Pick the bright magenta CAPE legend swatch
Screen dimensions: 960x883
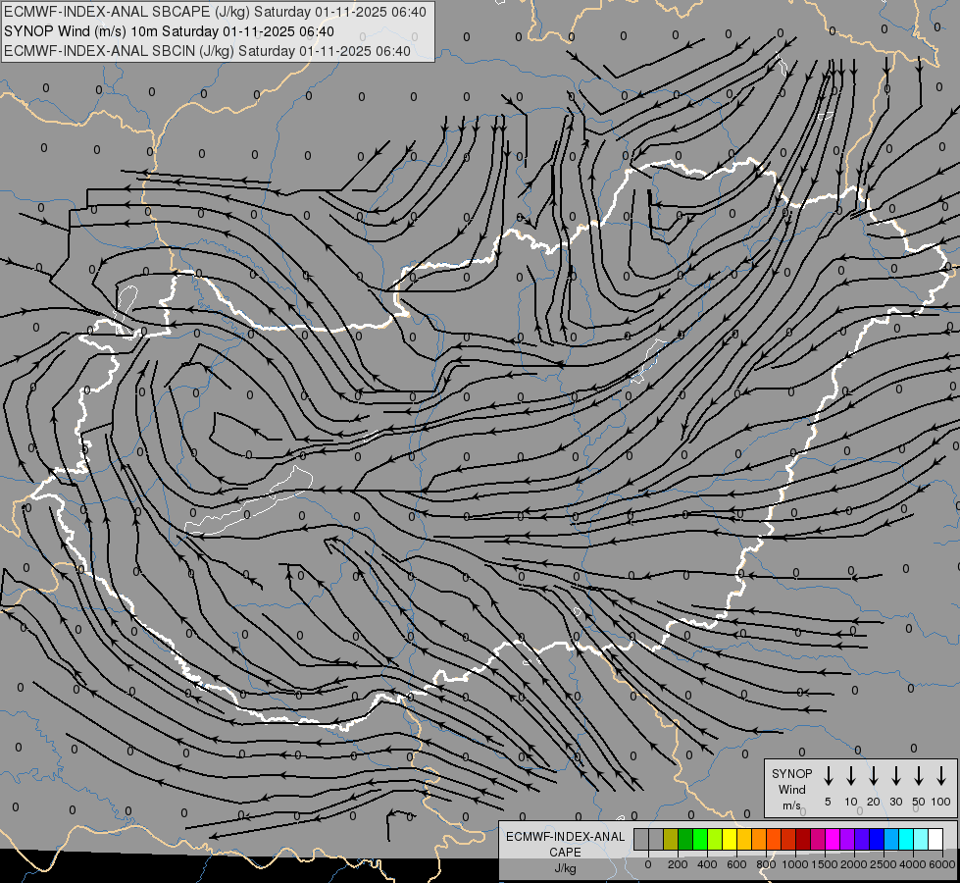click(833, 839)
